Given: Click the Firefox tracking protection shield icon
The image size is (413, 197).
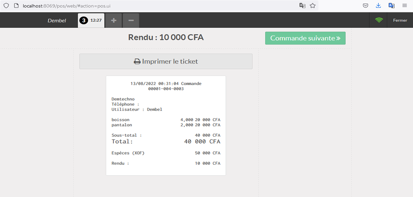Looking at the screenshot, I should point(6,6).
